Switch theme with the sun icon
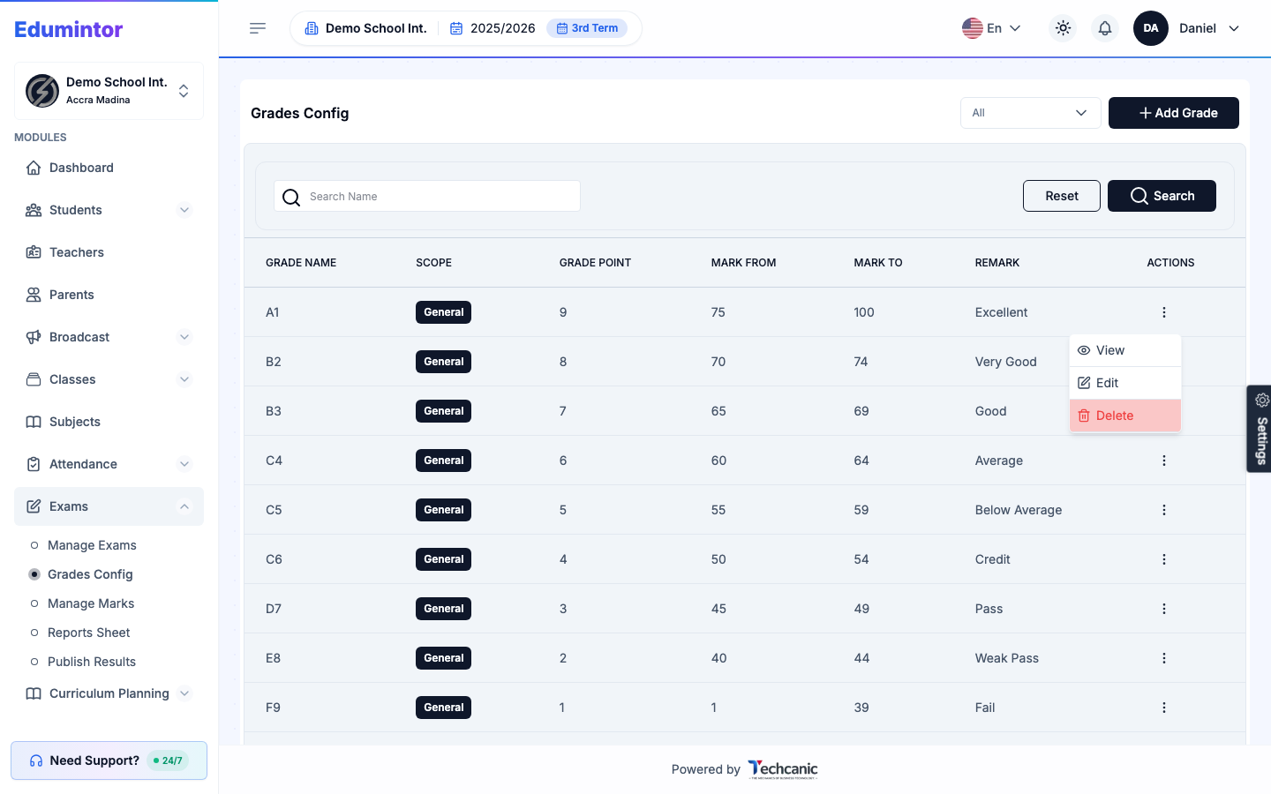The image size is (1271, 794). pos(1063,28)
